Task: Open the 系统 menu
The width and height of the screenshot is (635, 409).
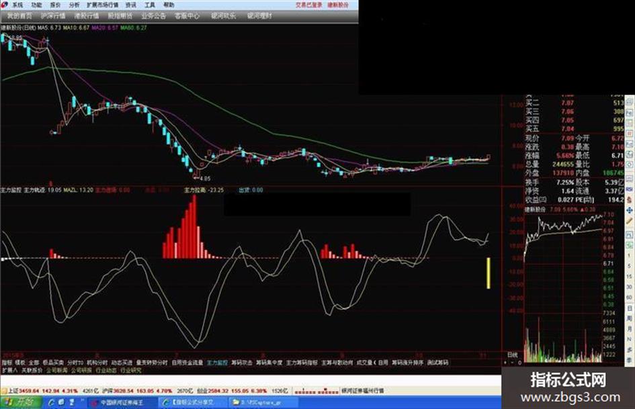Action: [17, 5]
